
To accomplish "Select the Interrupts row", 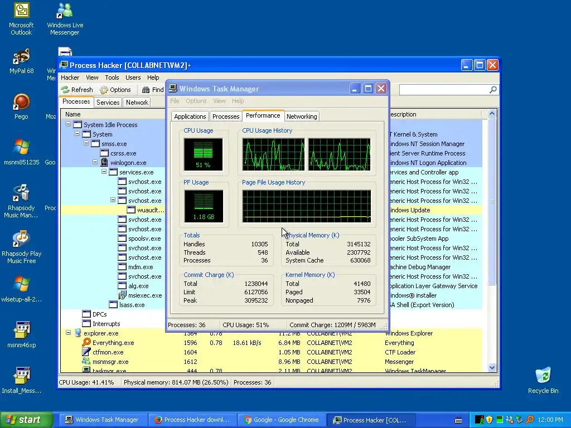I will coord(272,324).
